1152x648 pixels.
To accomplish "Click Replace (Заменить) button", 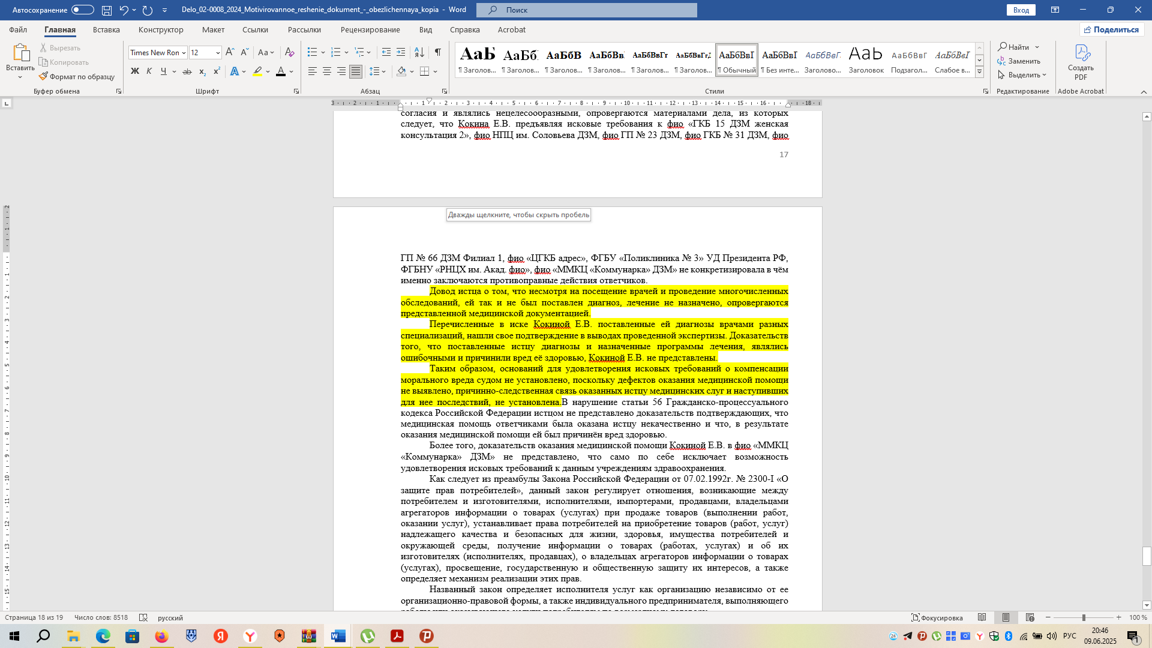I will pos(1019,61).
